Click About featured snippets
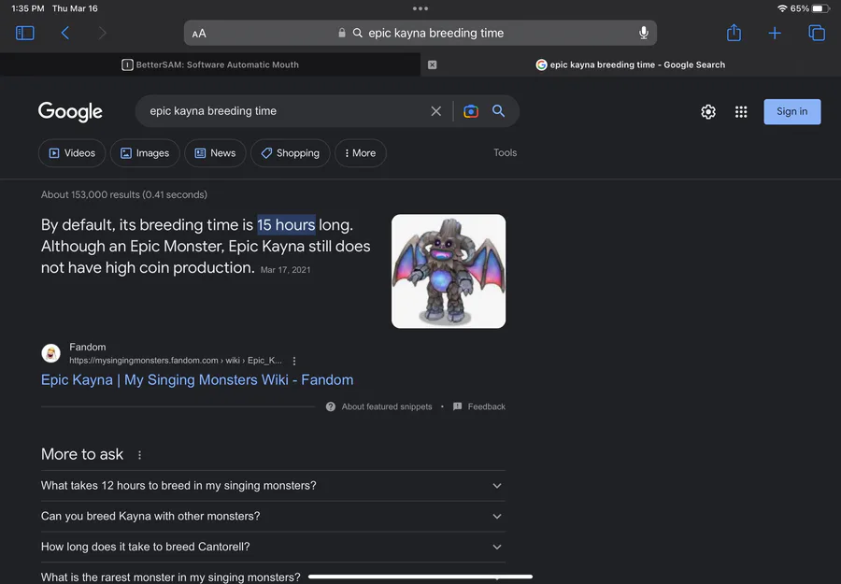Image resolution: width=841 pixels, height=584 pixels. coord(378,406)
